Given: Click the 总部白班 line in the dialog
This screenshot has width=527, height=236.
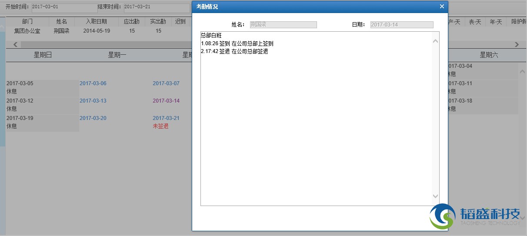Looking at the screenshot, I should (211, 35).
